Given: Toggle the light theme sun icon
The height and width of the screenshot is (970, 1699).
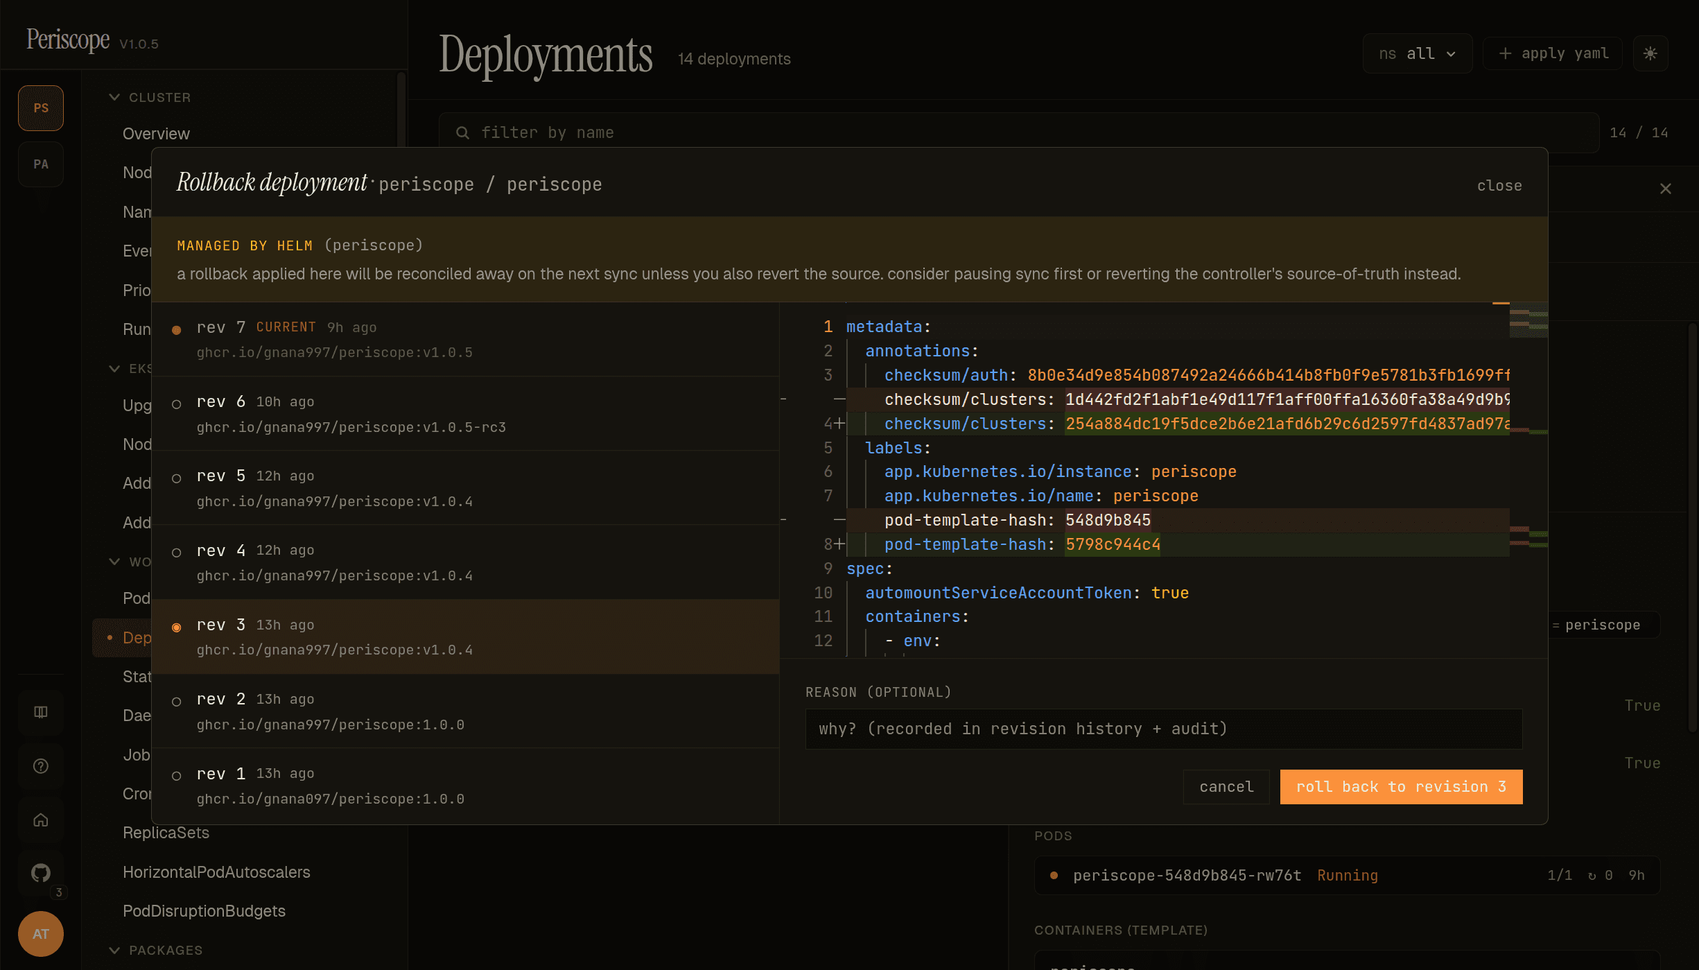Looking at the screenshot, I should click(1650, 53).
